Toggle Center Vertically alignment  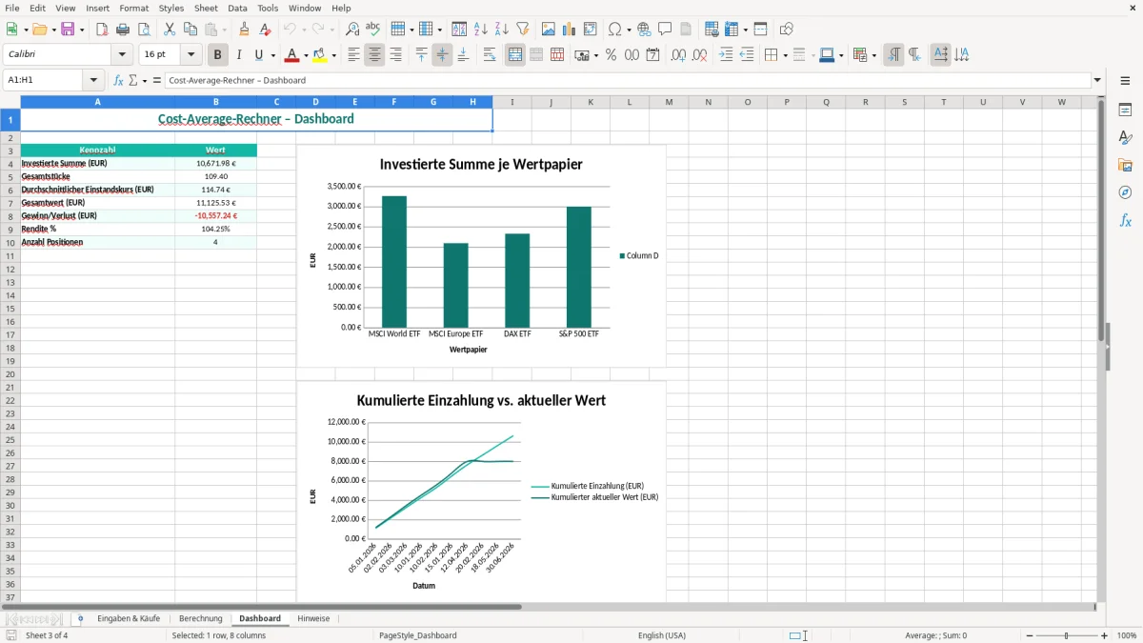[442, 55]
